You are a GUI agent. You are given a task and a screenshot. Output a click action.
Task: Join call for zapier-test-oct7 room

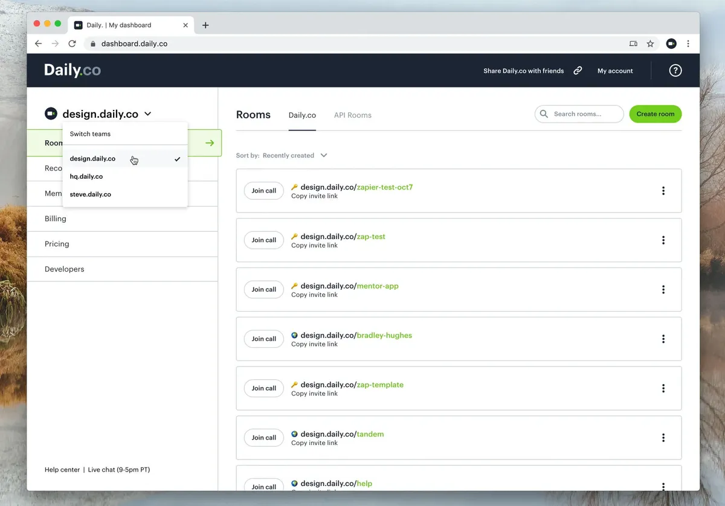tap(264, 191)
